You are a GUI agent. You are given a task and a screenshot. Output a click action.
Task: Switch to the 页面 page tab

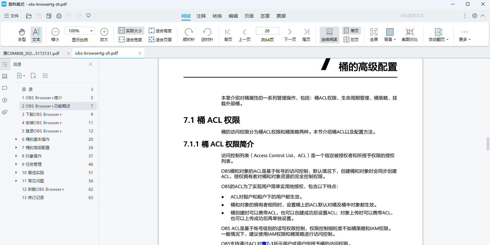[249, 16]
